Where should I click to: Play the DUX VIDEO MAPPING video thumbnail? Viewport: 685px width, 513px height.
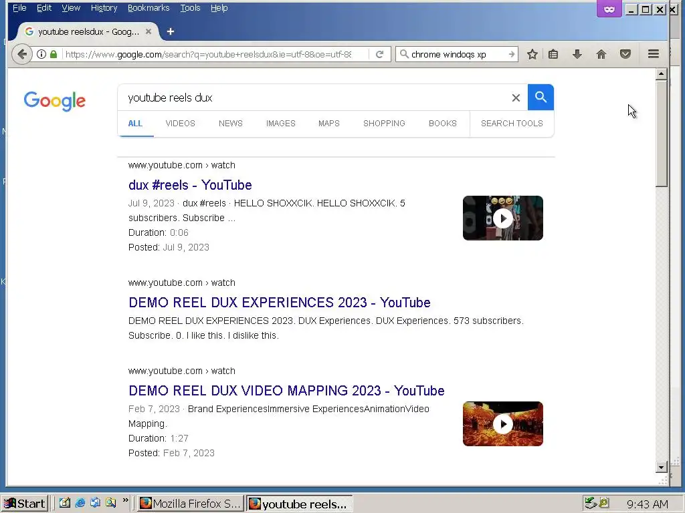point(503,423)
